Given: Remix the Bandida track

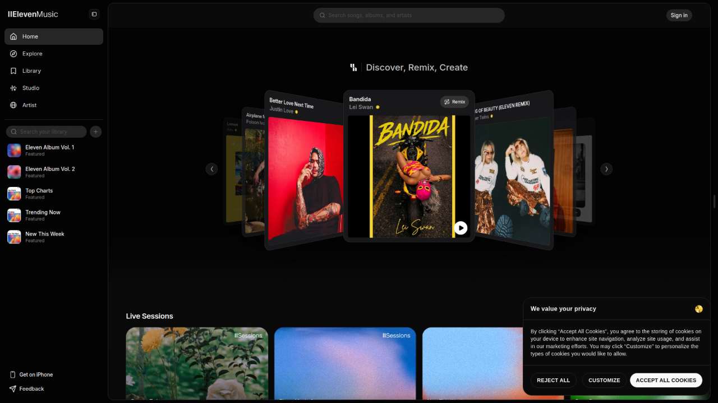Looking at the screenshot, I should point(454,102).
